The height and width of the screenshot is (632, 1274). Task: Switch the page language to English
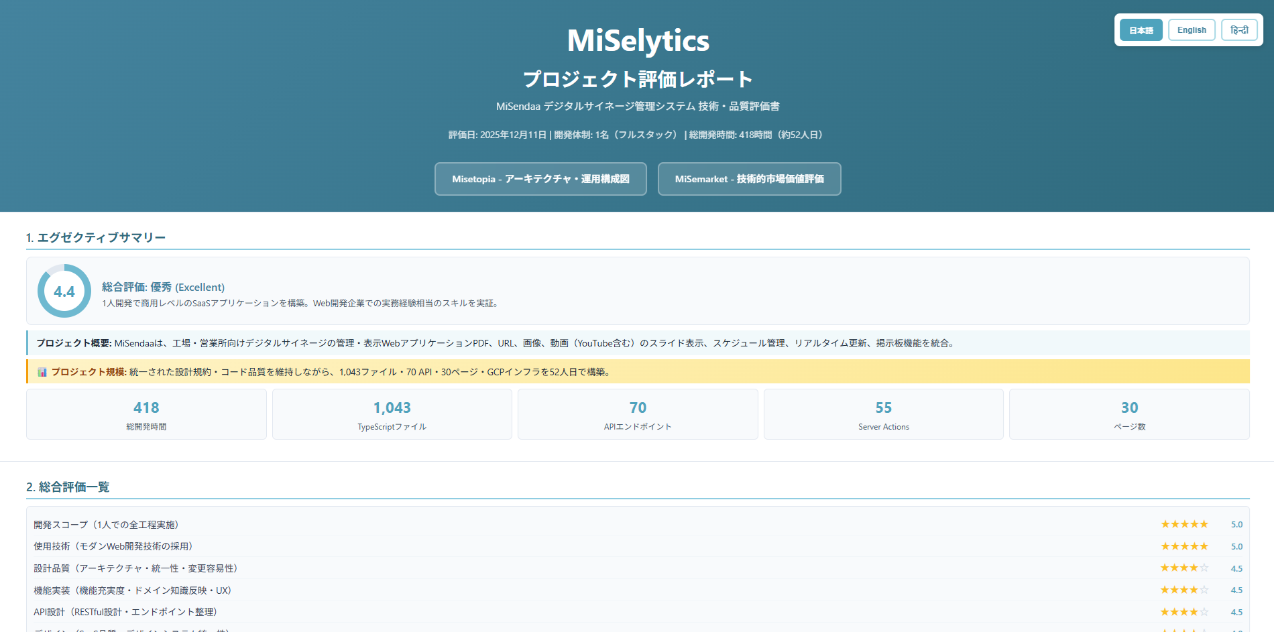pyautogui.click(x=1192, y=29)
